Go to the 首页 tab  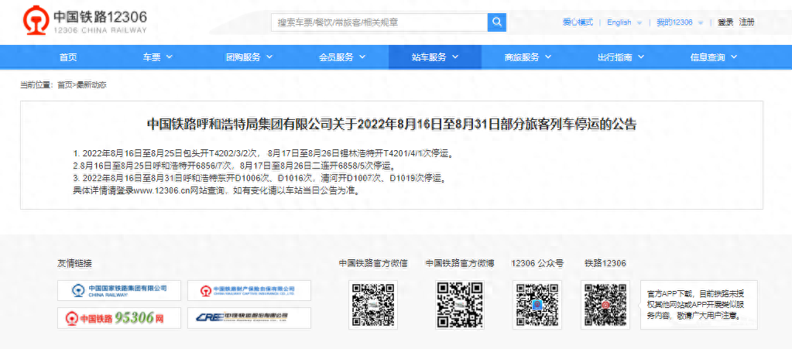pyautogui.click(x=68, y=57)
